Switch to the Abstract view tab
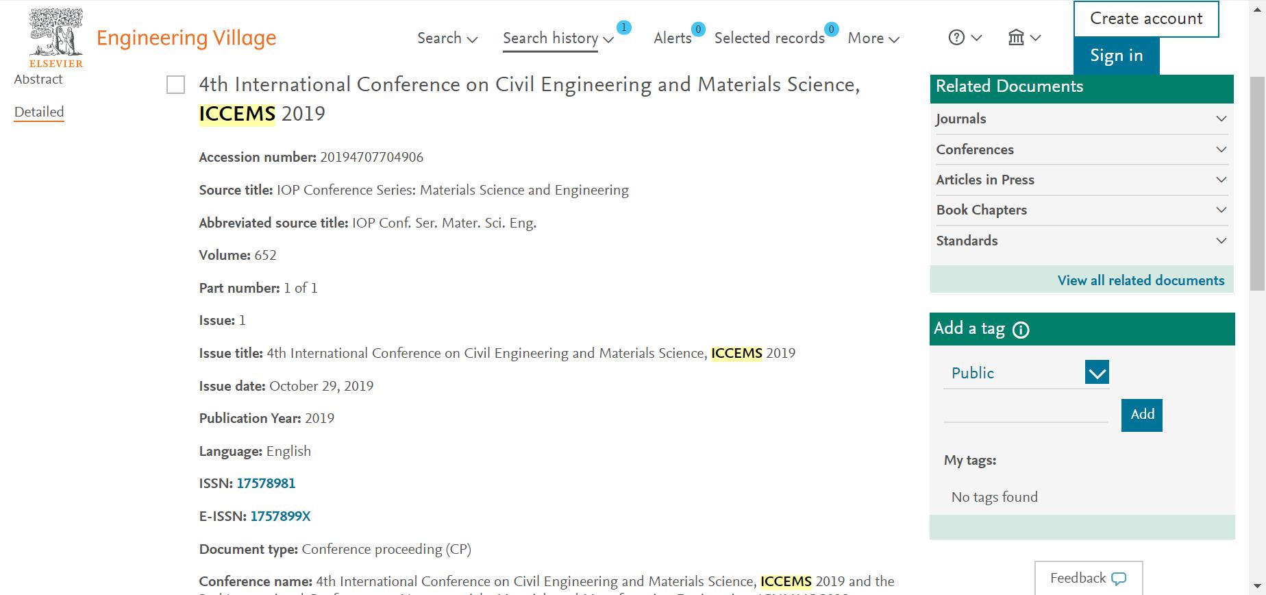 point(38,80)
